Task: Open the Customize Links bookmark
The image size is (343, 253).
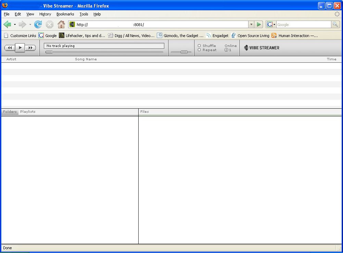Action: (x=20, y=36)
